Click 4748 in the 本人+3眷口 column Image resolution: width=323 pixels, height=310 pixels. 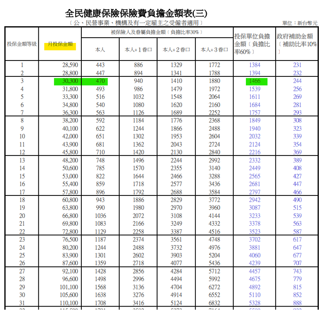pyautogui.click(x=214, y=240)
